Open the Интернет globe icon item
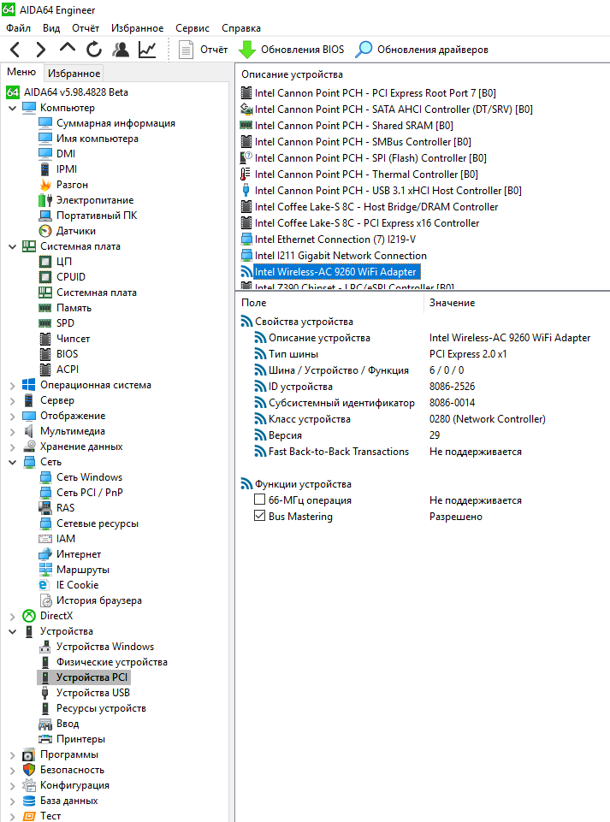The image size is (610, 822). pos(70,554)
